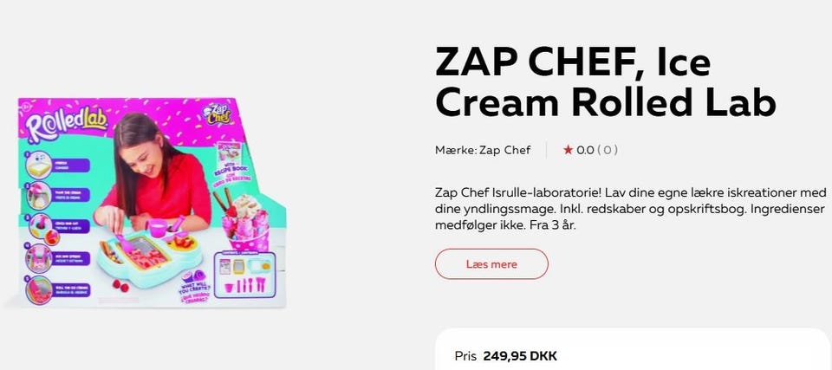
Task: Select the step 1 freeze circle on the box
Action: point(39,166)
